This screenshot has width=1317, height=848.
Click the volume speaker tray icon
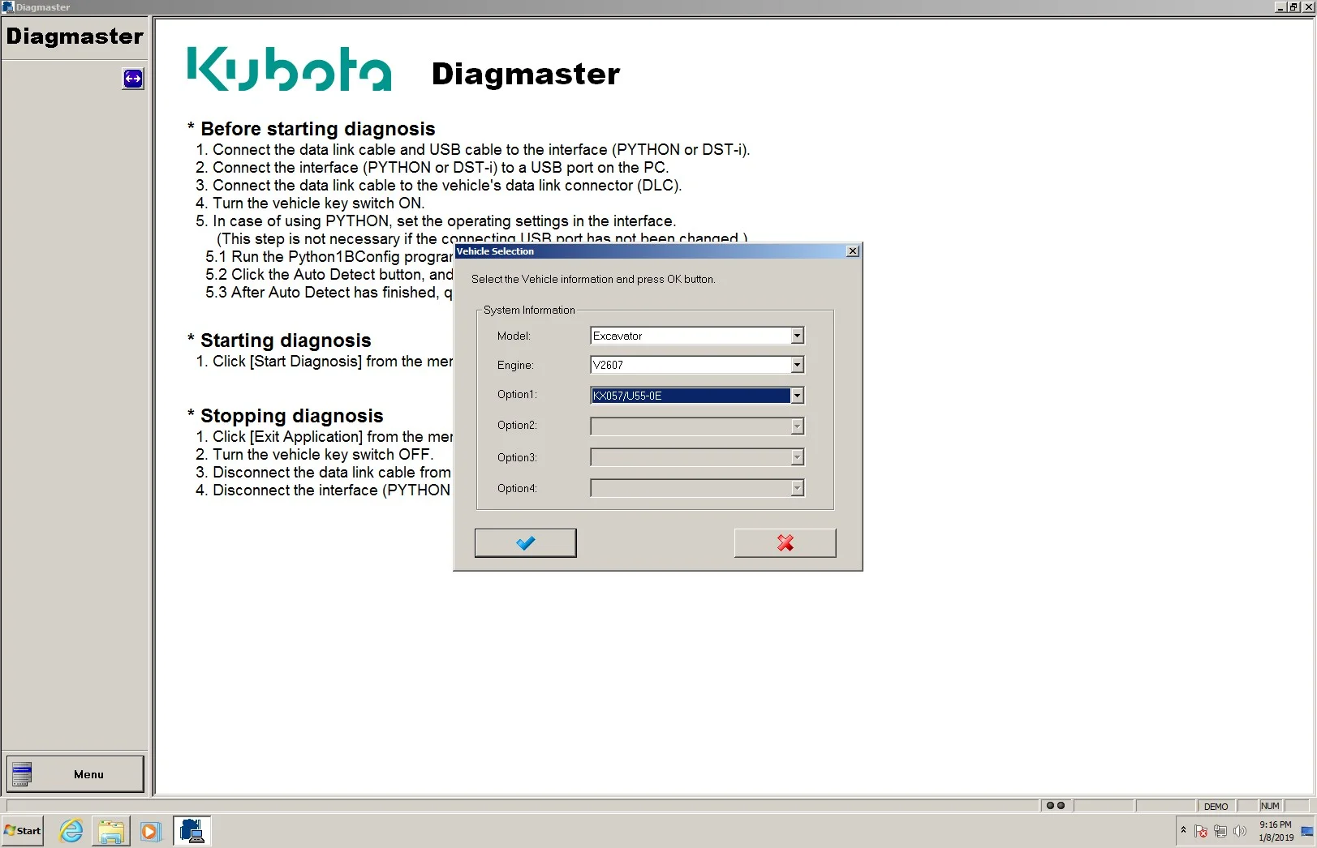(x=1239, y=831)
